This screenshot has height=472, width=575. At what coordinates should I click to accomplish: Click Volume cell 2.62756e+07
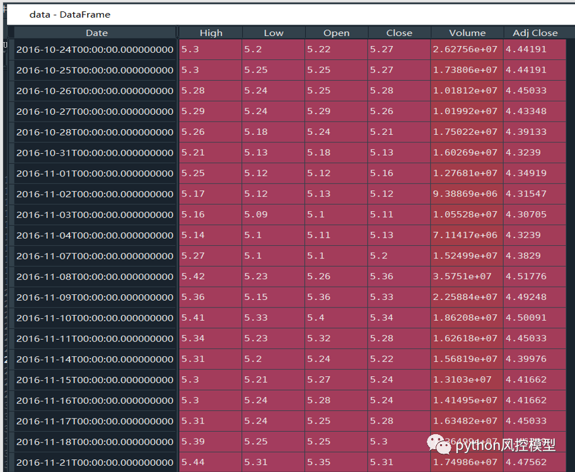pyautogui.click(x=467, y=50)
